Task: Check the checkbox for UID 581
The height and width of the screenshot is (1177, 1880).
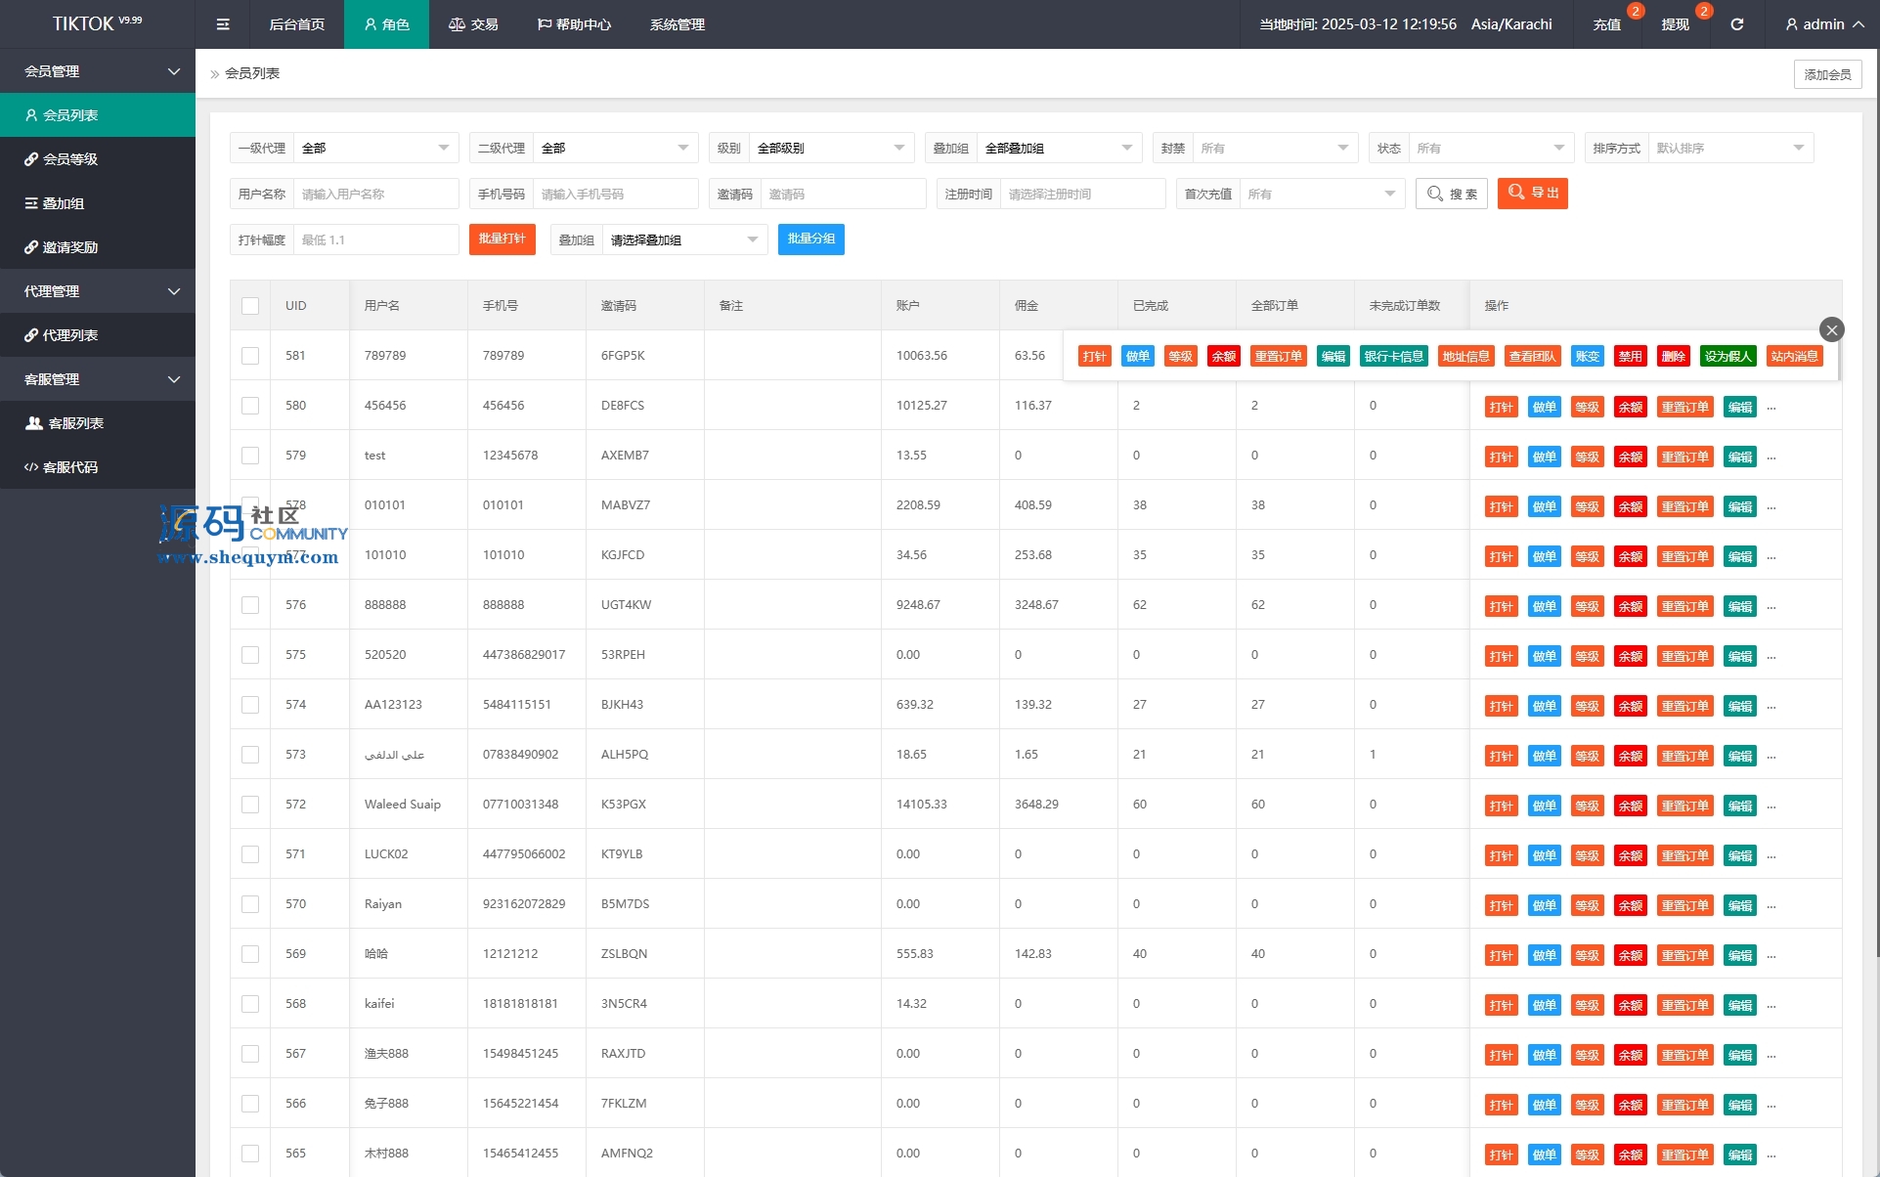Action: tap(250, 356)
